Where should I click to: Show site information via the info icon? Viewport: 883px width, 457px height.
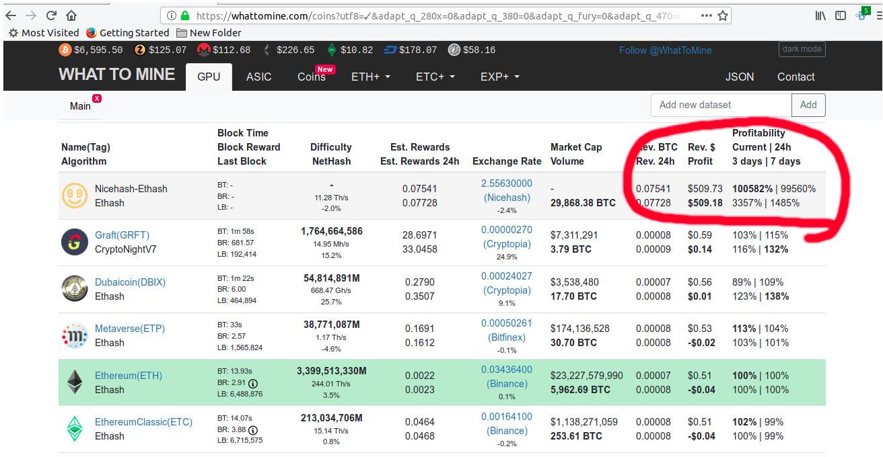coord(171,15)
